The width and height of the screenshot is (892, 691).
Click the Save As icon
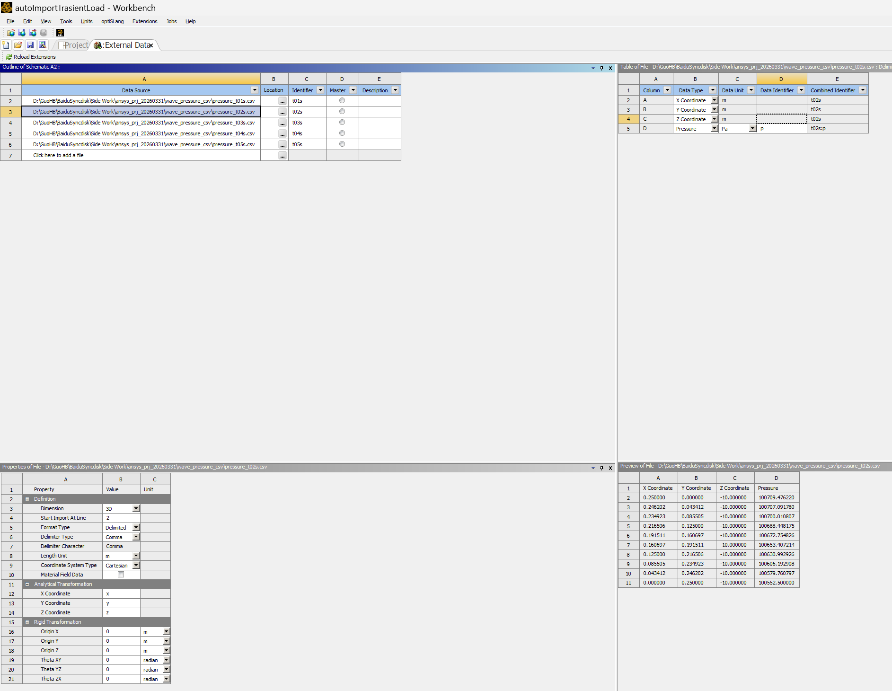(x=43, y=45)
